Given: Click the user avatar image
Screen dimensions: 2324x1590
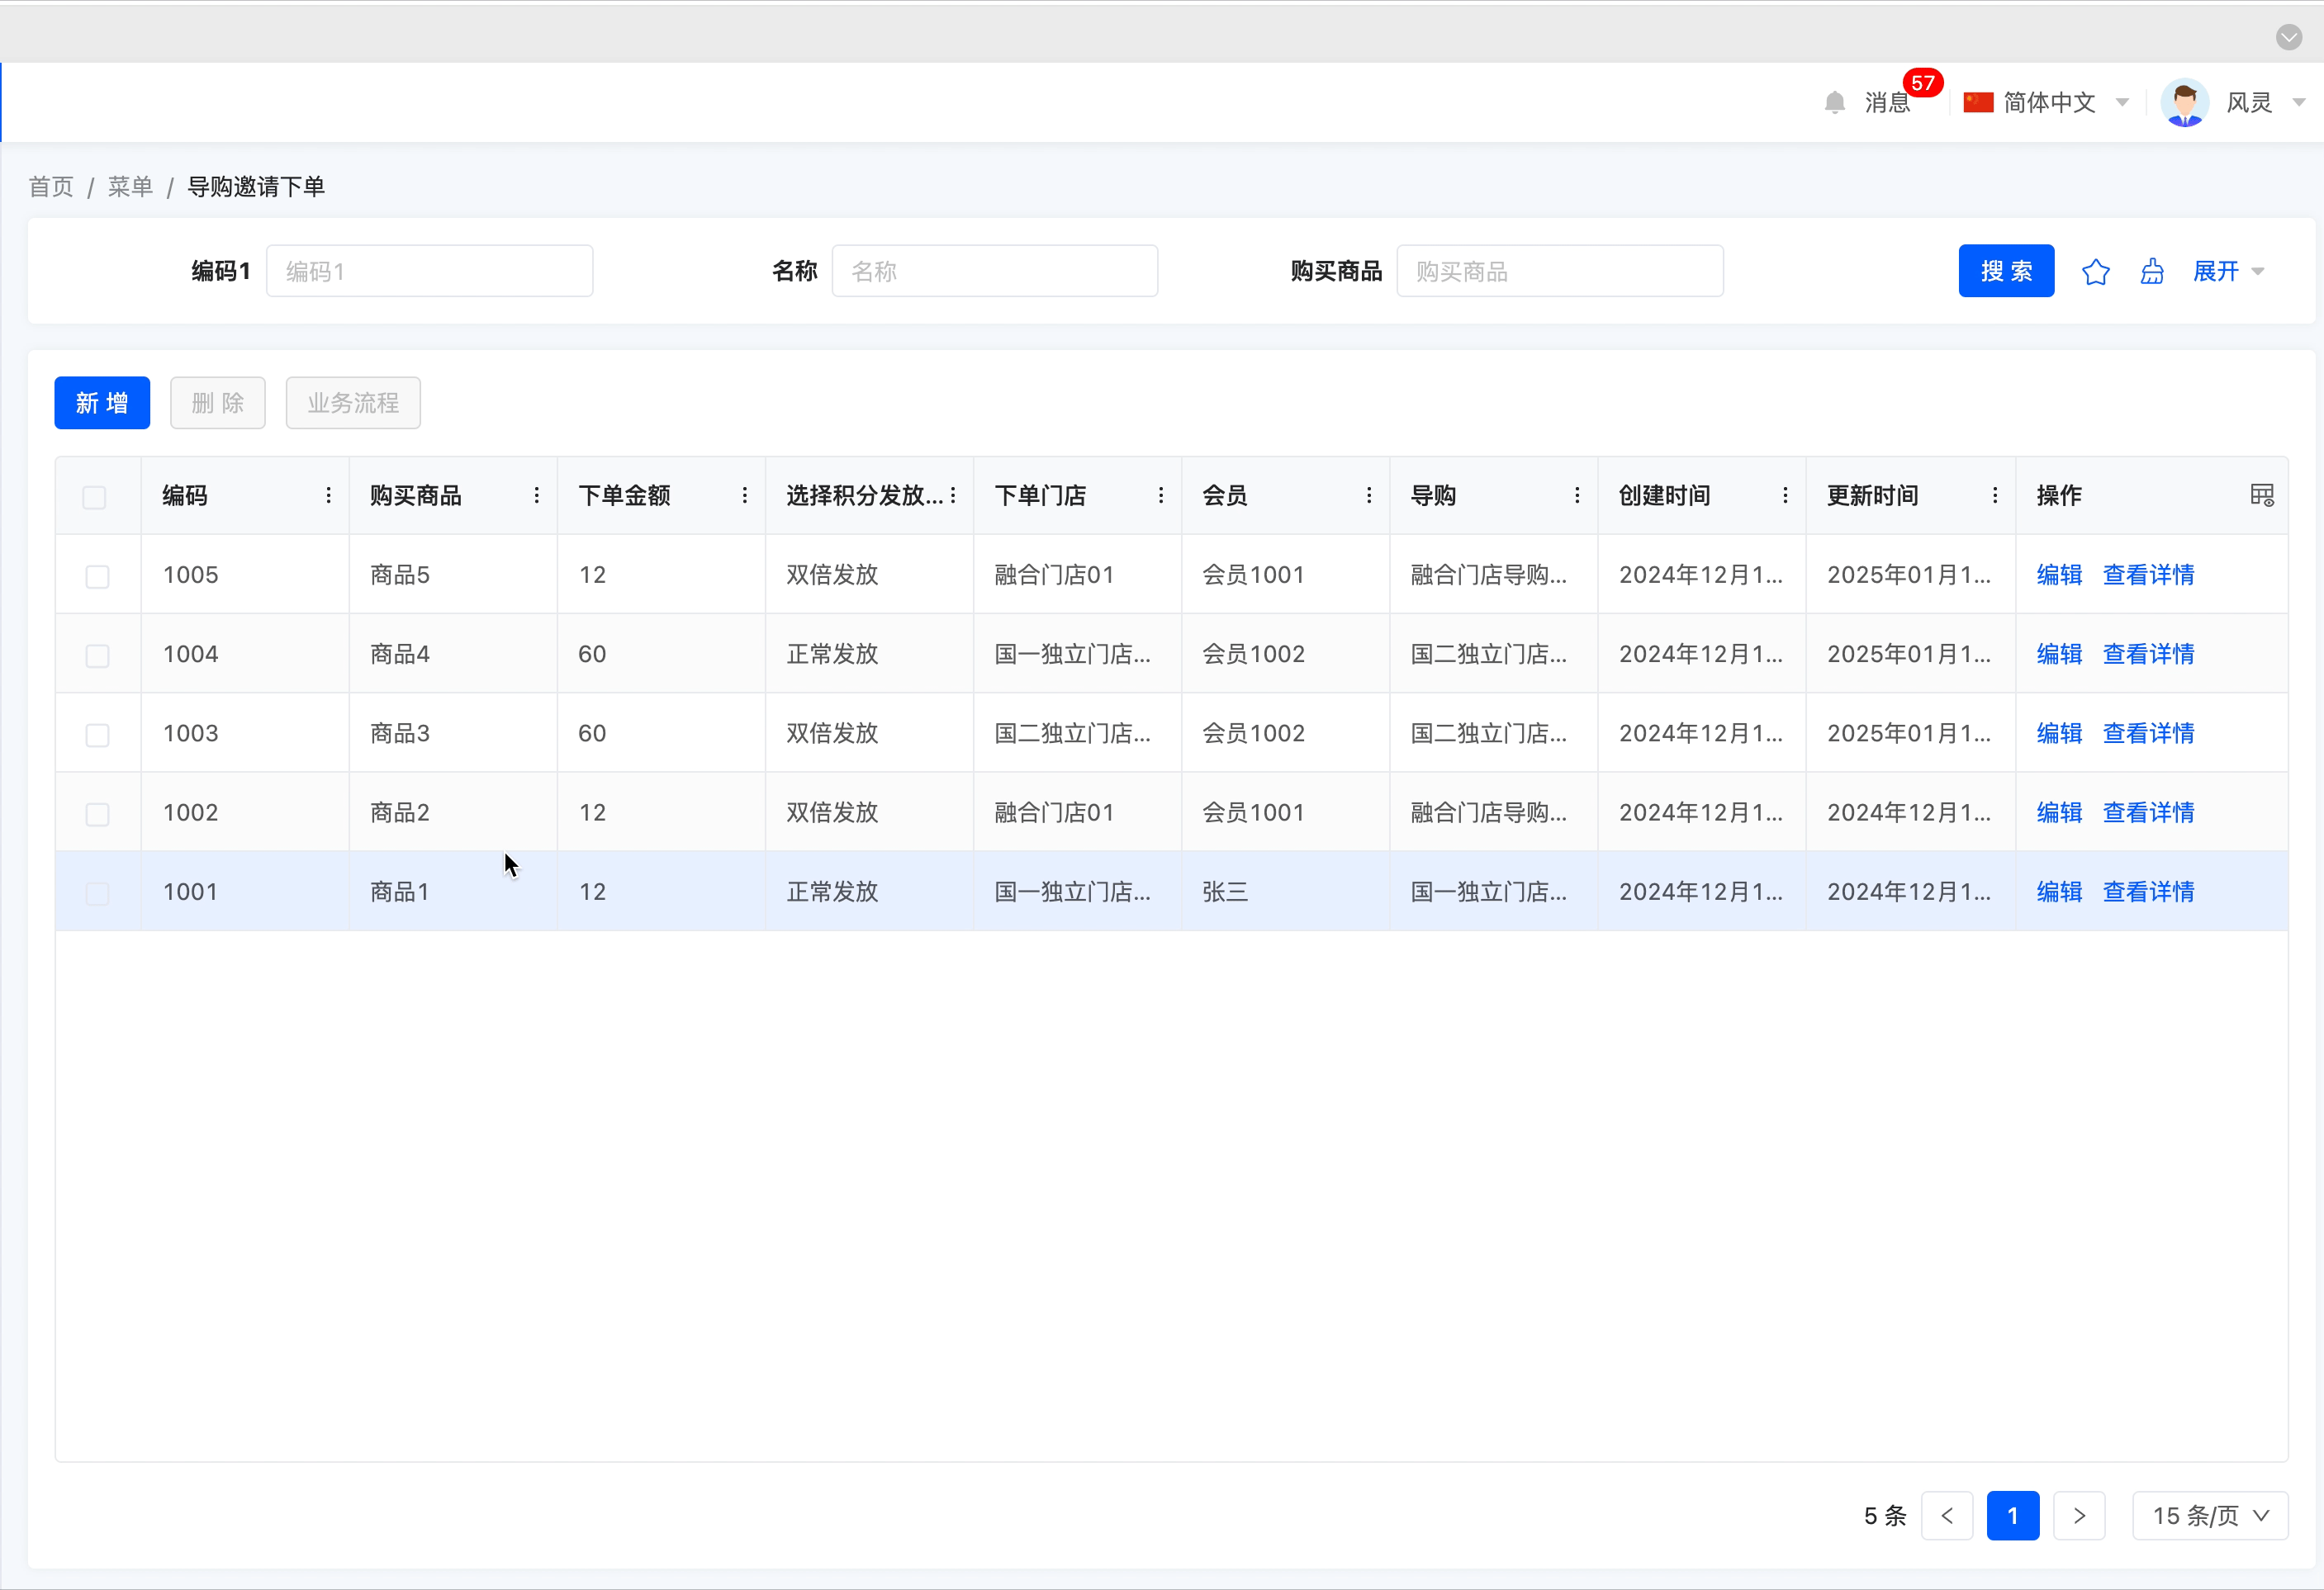Looking at the screenshot, I should 2184,103.
